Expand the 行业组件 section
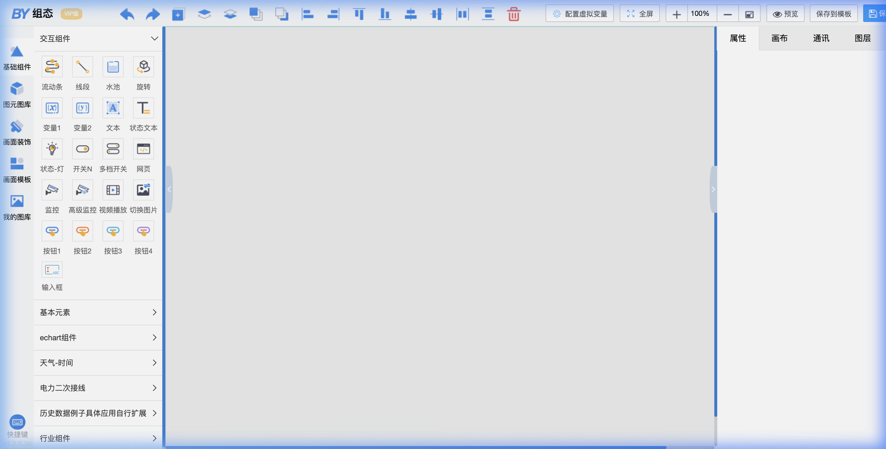 (x=98, y=438)
